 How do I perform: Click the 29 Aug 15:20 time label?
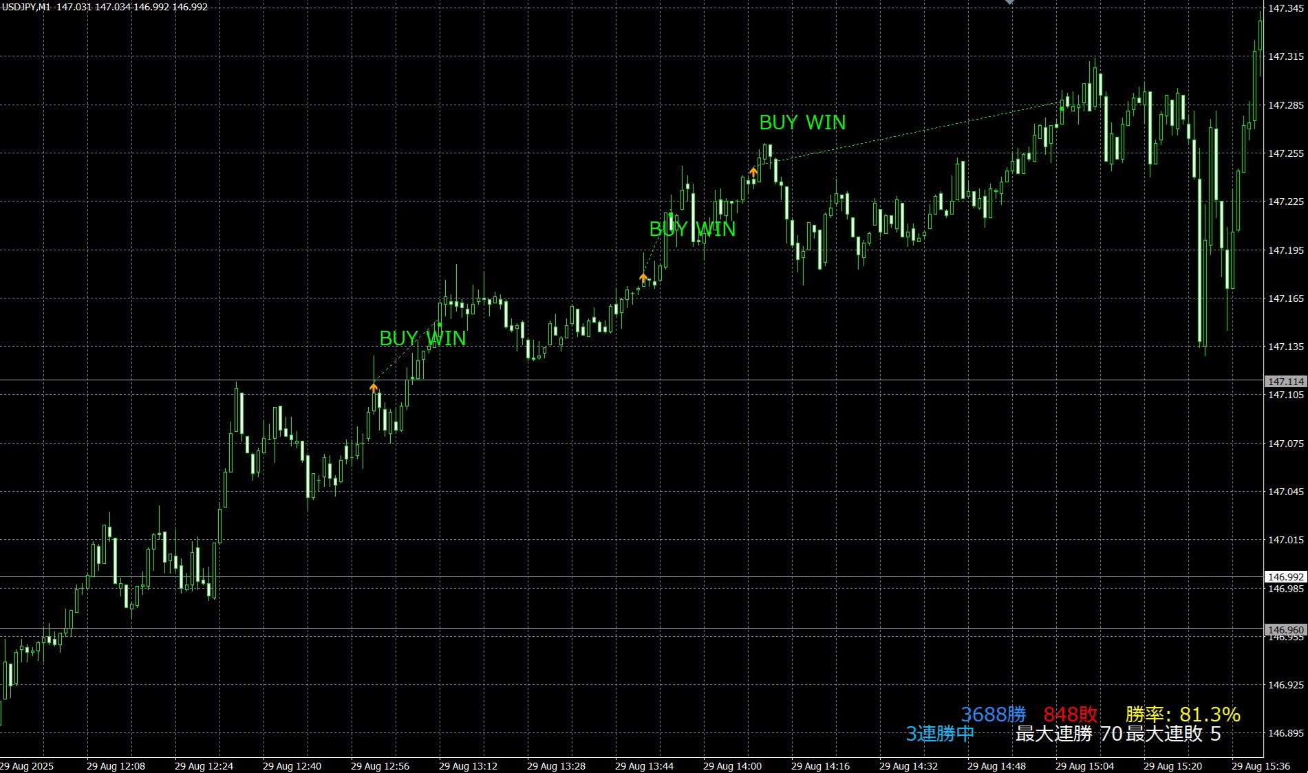(1172, 766)
